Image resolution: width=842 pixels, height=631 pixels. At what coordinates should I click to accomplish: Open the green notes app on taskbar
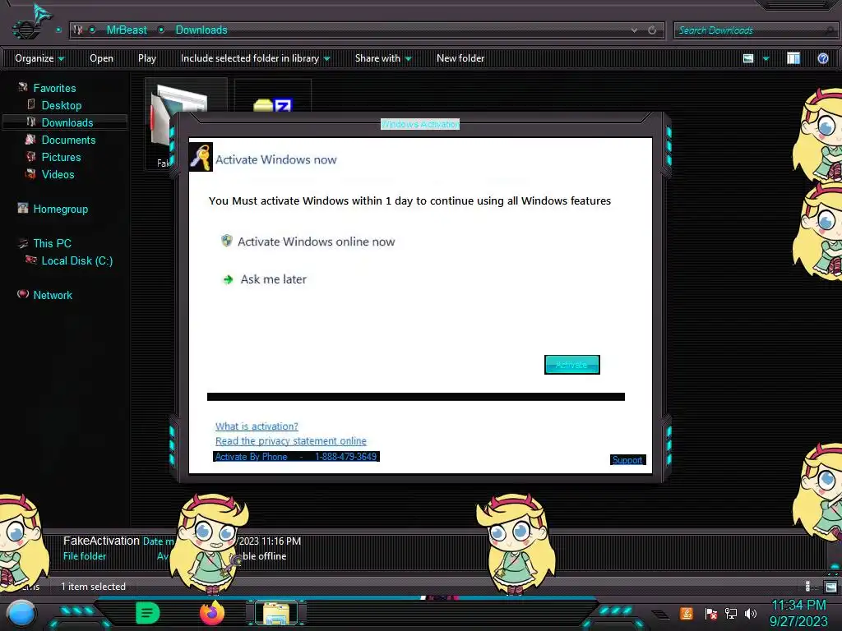148,613
